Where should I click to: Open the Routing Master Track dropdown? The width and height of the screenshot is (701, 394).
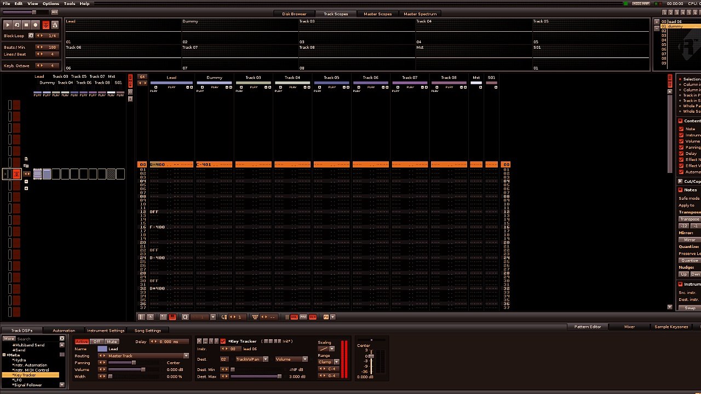pyautogui.click(x=143, y=356)
